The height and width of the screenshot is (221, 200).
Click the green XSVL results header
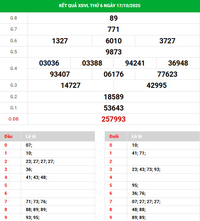(x=100, y=6)
